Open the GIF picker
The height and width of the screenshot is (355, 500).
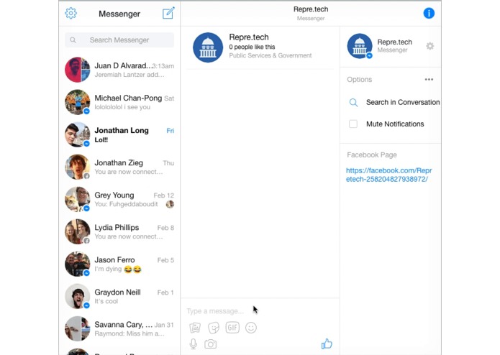(x=232, y=327)
